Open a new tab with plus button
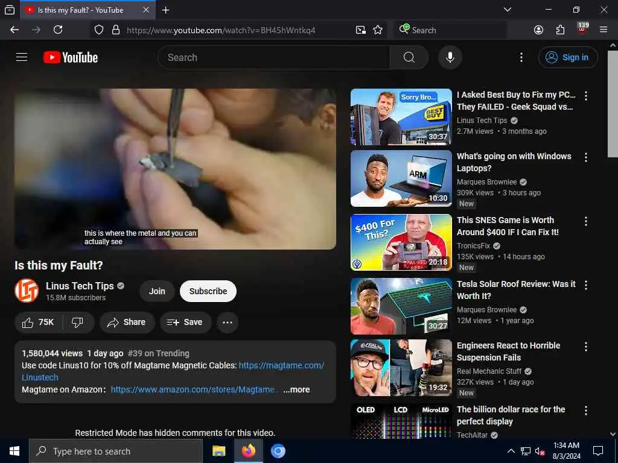The width and height of the screenshot is (618, 463). click(x=165, y=10)
